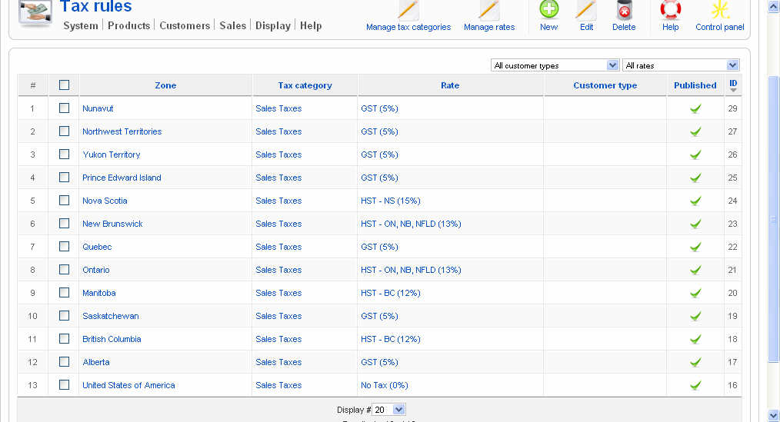Open Manage rates icon

[x=489, y=11]
